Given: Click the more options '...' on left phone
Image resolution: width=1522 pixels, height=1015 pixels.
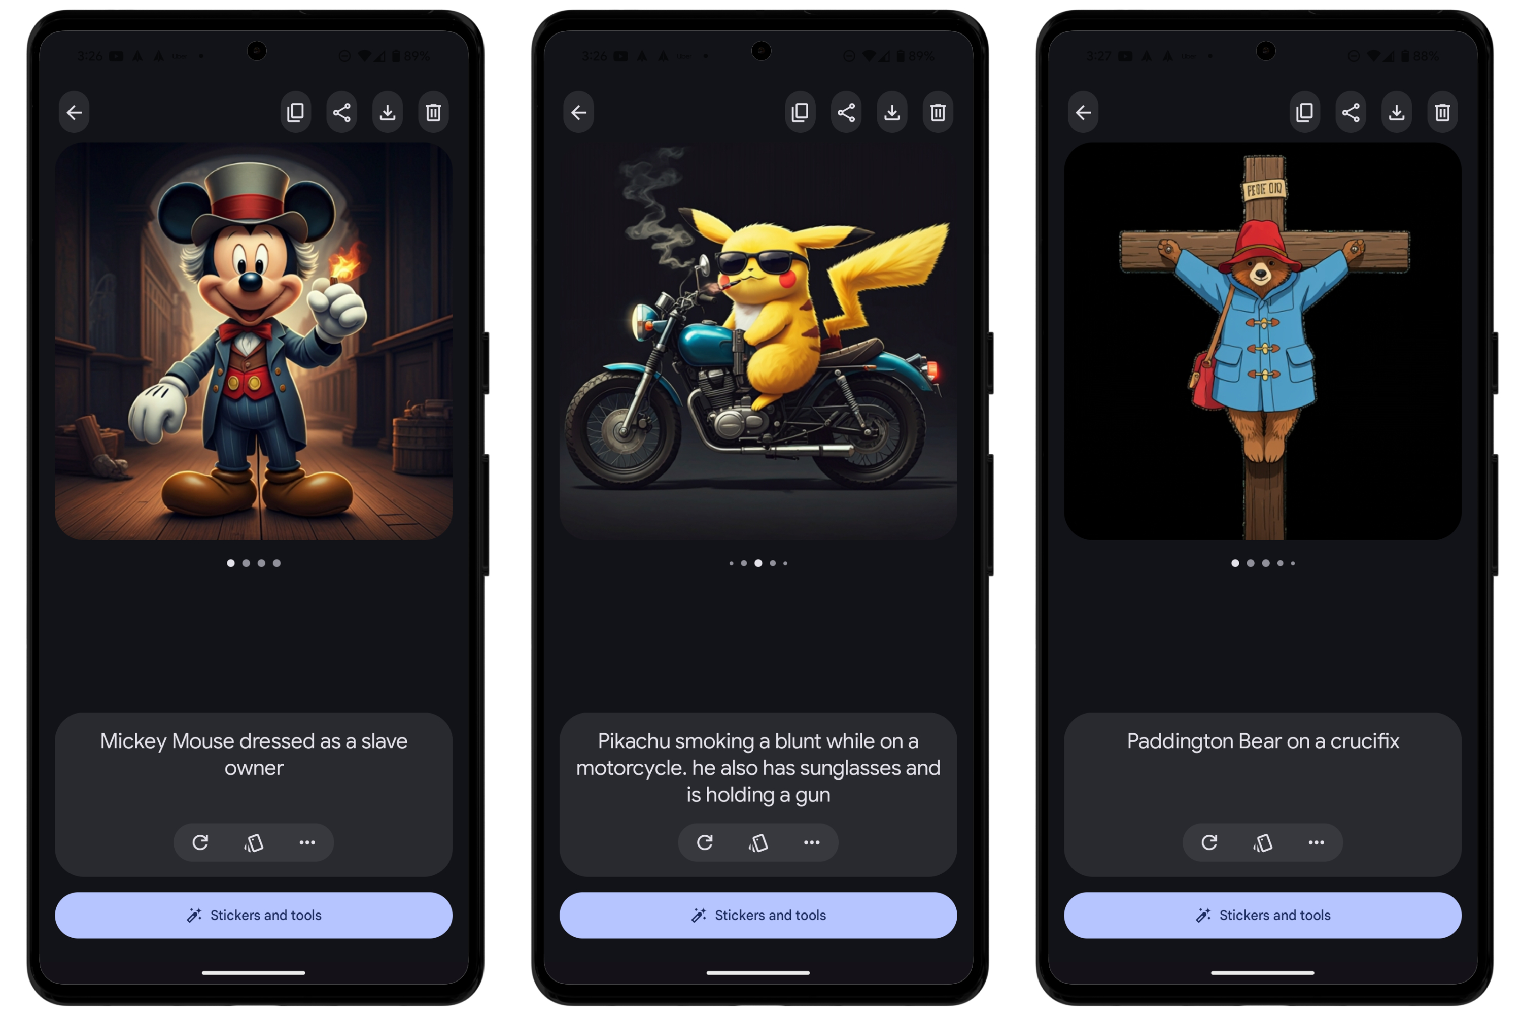Looking at the screenshot, I should point(307,838).
